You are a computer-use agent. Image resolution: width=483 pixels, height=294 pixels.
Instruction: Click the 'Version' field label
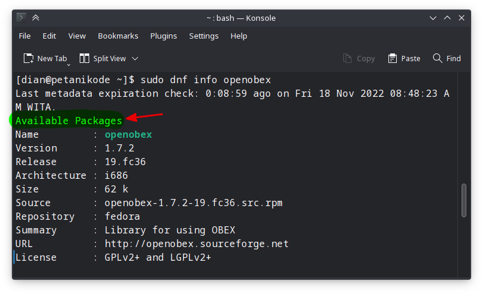click(36, 148)
